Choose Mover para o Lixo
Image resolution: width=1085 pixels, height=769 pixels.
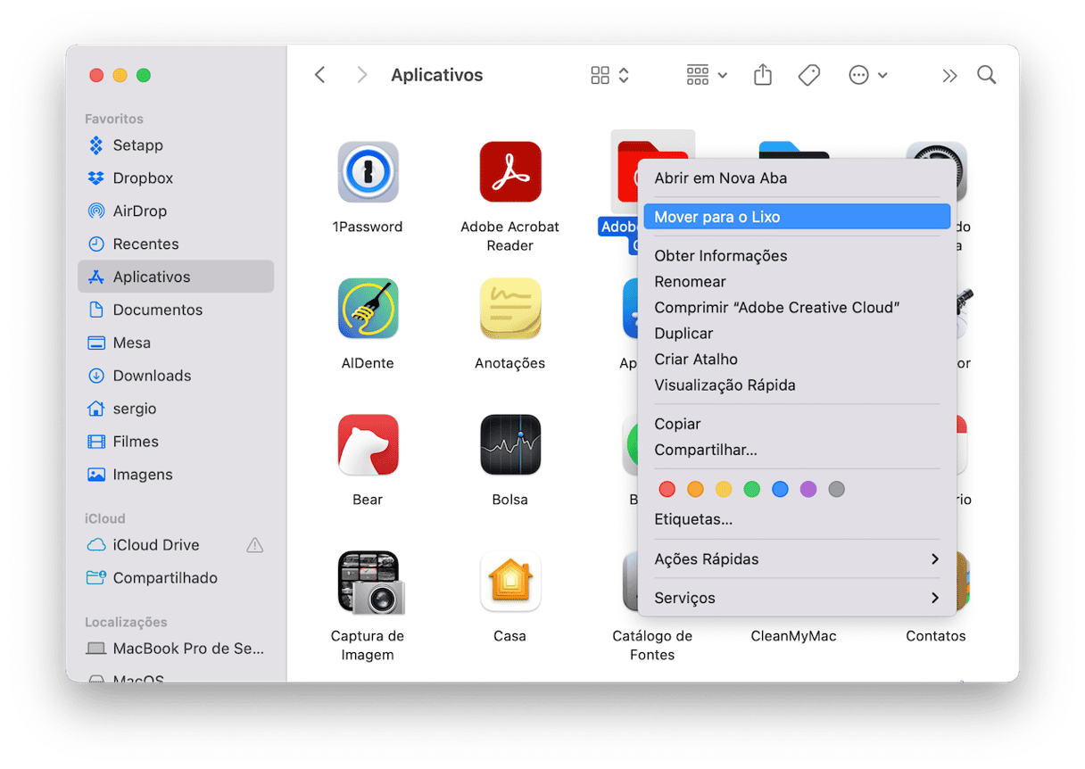[x=796, y=217]
